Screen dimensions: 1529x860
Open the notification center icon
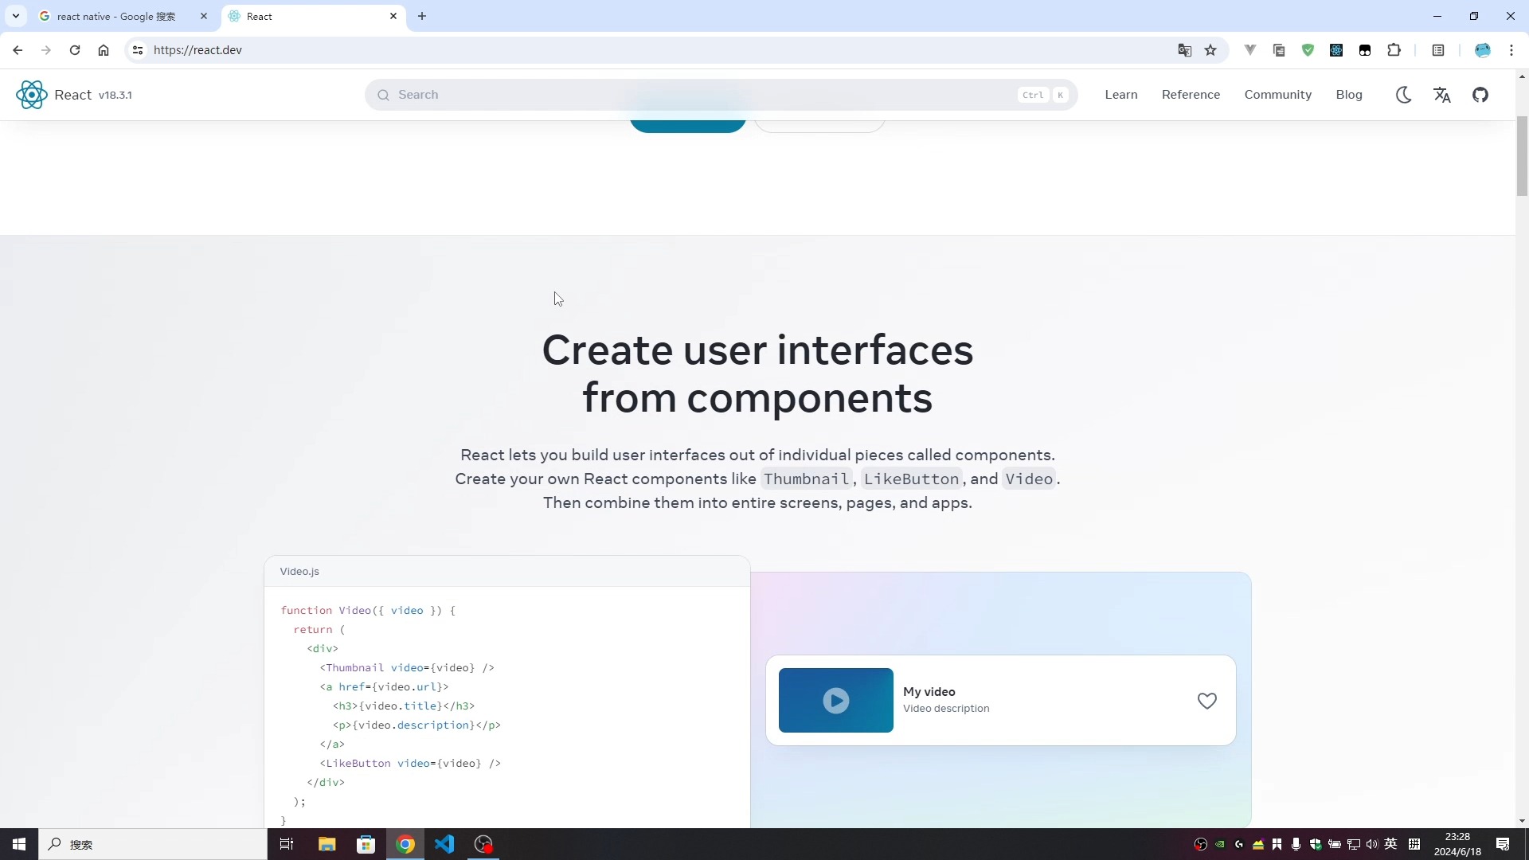tap(1503, 844)
